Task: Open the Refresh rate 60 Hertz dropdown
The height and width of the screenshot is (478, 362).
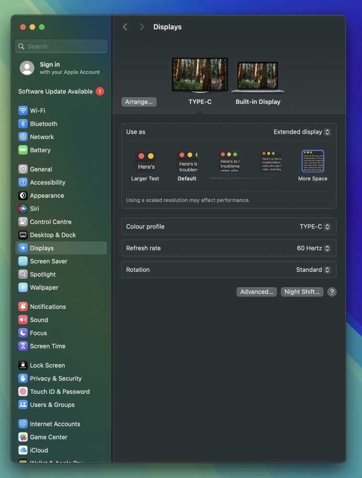Action: 314,248
